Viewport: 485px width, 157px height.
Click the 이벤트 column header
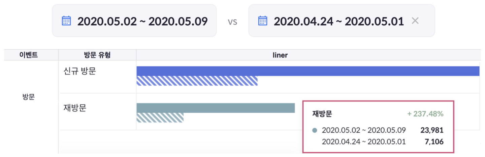point(29,55)
